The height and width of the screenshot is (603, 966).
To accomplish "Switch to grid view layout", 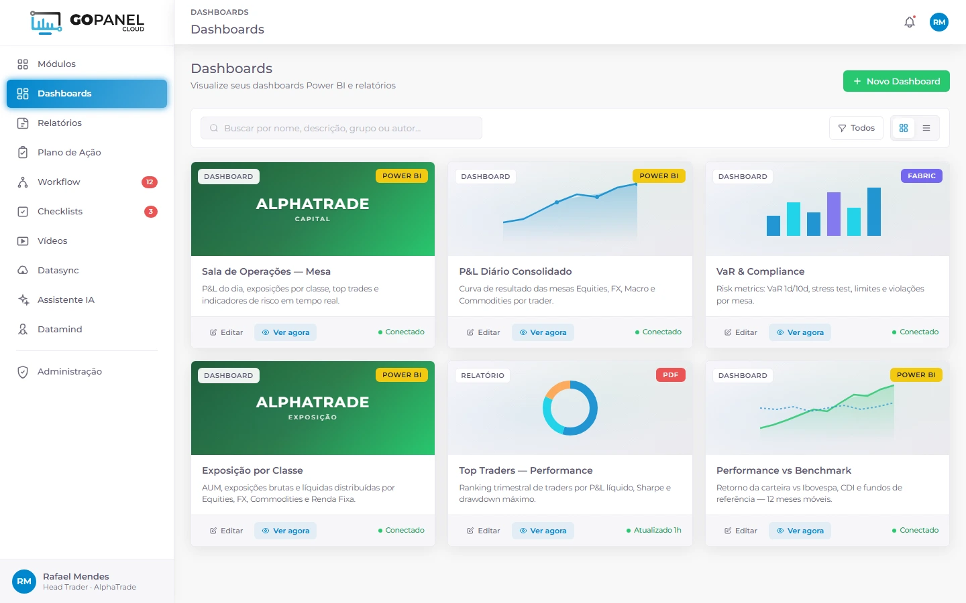I will [x=904, y=128].
